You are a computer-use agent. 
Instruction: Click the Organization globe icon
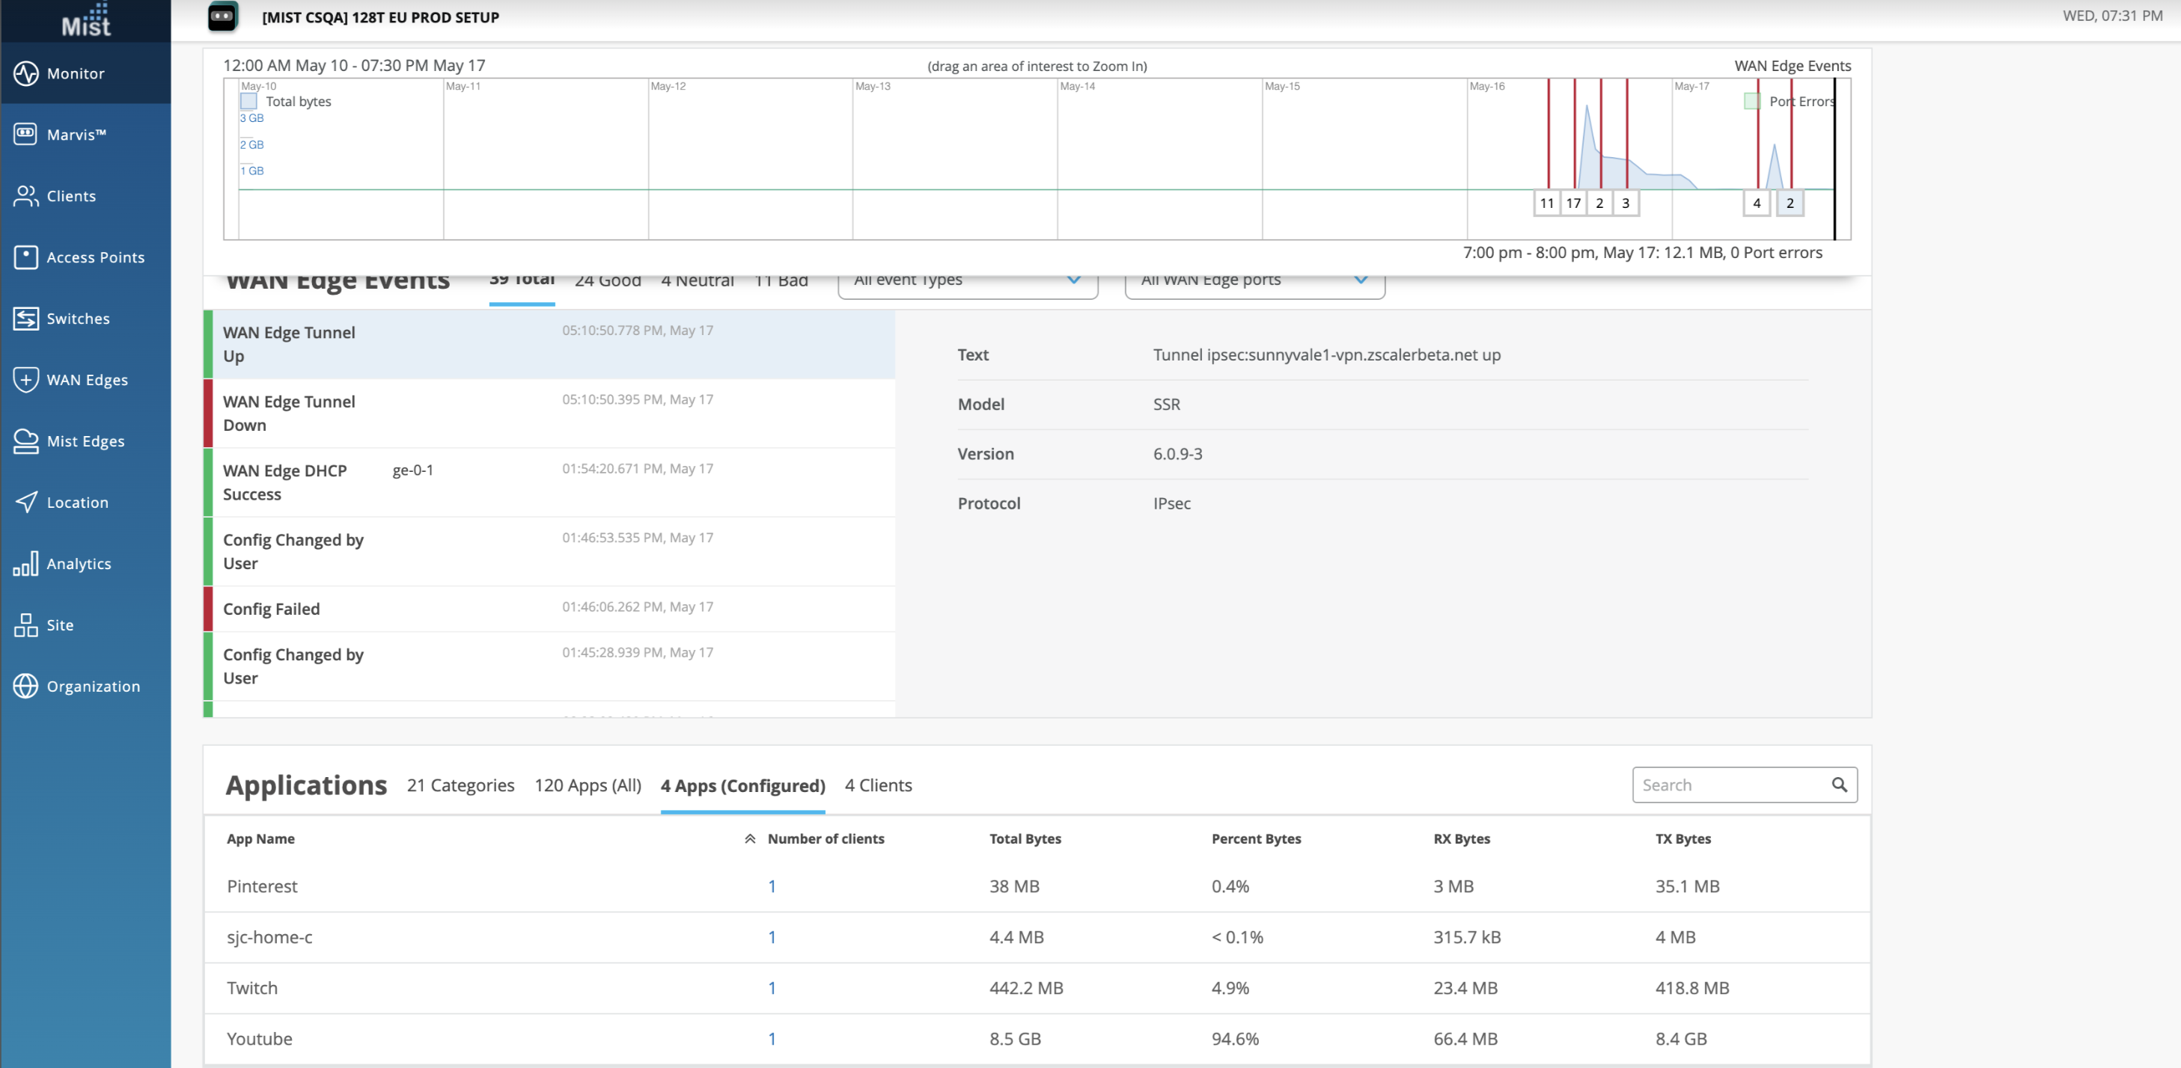(25, 687)
